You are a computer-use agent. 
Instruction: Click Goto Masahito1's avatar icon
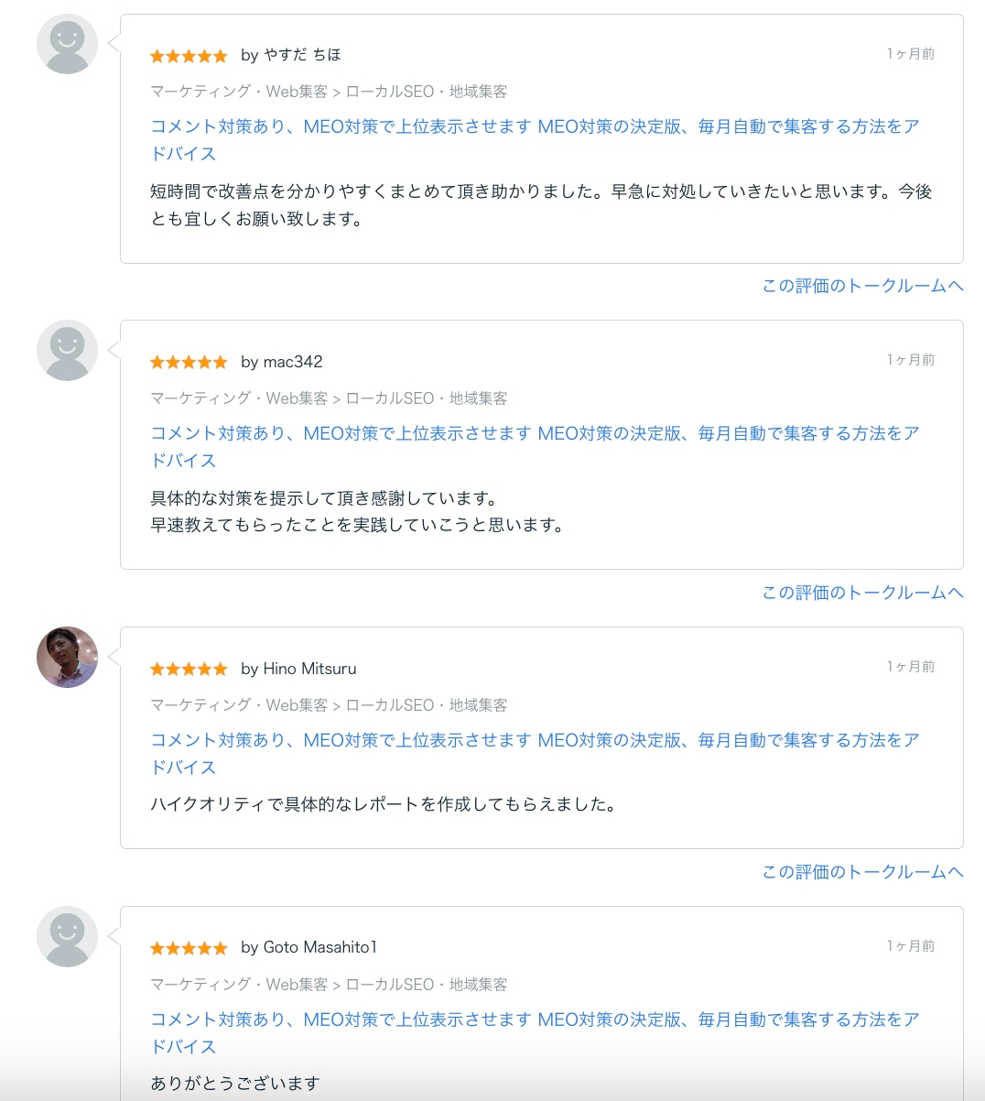[66, 936]
